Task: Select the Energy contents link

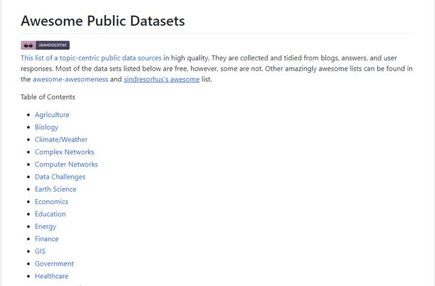Action: tap(46, 227)
